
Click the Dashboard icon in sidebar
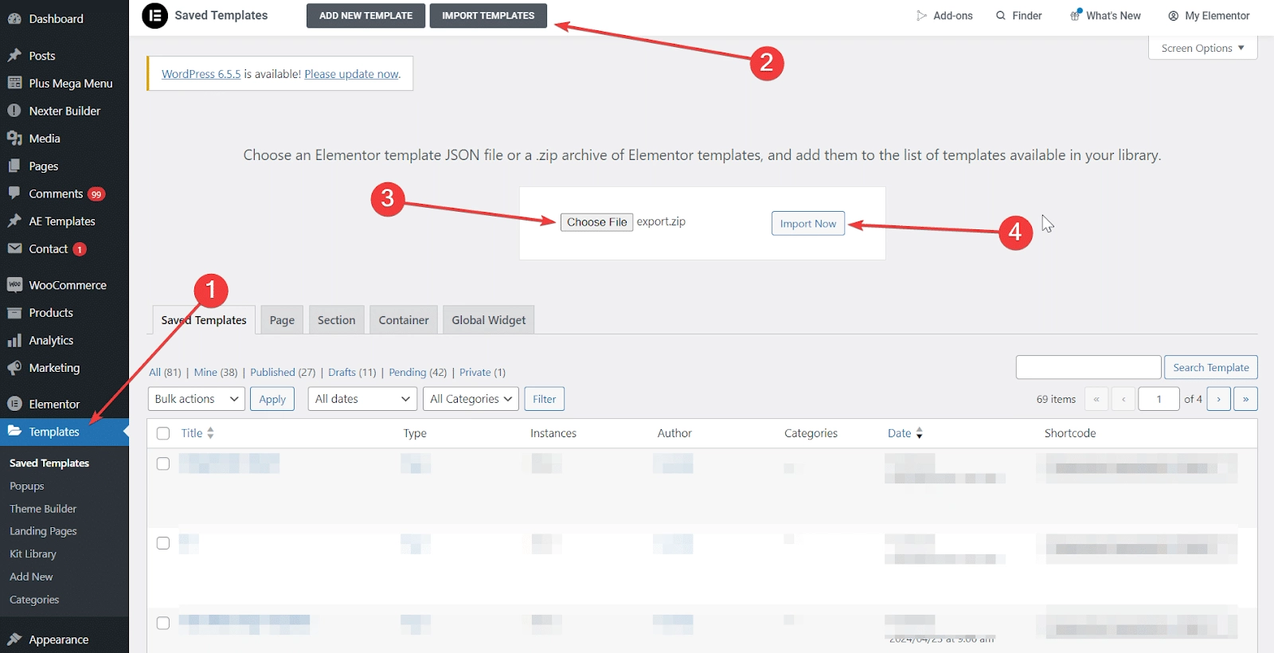point(14,18)
